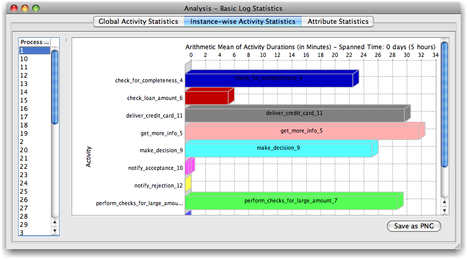
Task: Click the red check_loan_amount_6 bar
Action: click(x=207, y=97)
